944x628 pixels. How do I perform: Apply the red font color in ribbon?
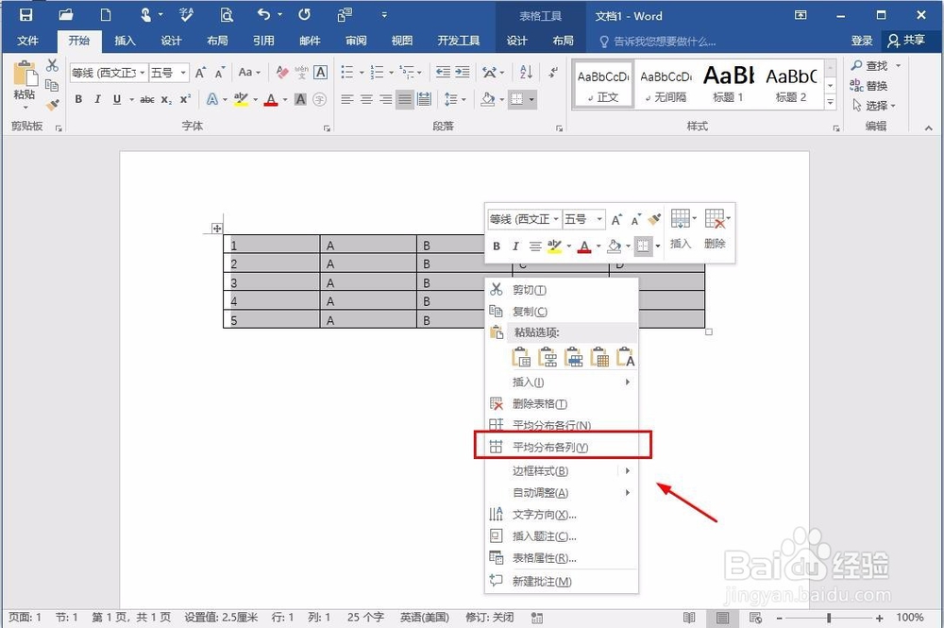click(271, 99)
